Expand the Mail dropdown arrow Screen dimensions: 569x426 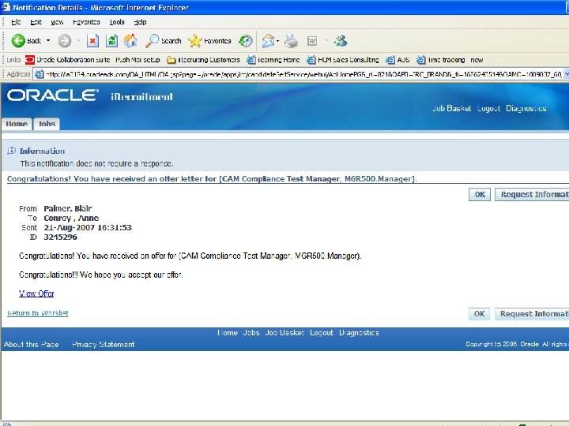coord(277,41)
